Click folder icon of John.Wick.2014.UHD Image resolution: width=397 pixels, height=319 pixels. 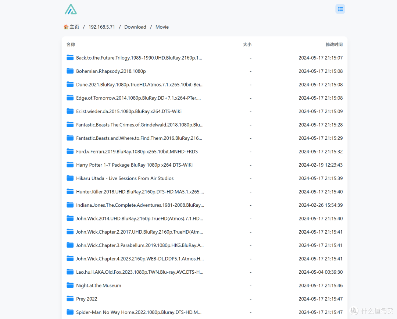tap(70, 219)
